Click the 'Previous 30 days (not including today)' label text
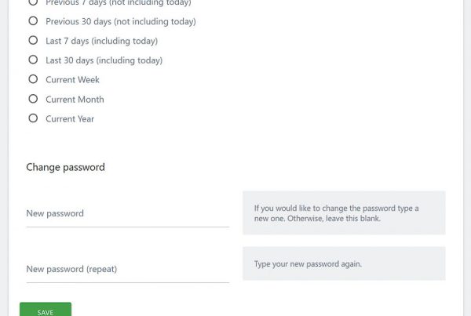 (x=120, y=22)
